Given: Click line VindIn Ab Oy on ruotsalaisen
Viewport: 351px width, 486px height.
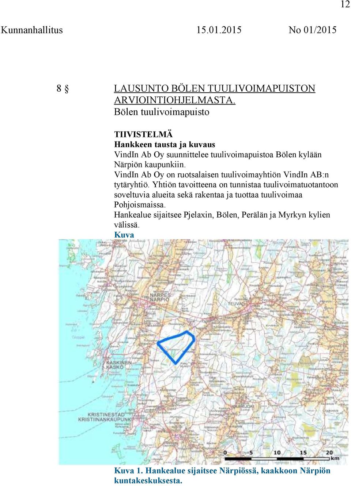Looking at the screenshot, I should [222, 174].
